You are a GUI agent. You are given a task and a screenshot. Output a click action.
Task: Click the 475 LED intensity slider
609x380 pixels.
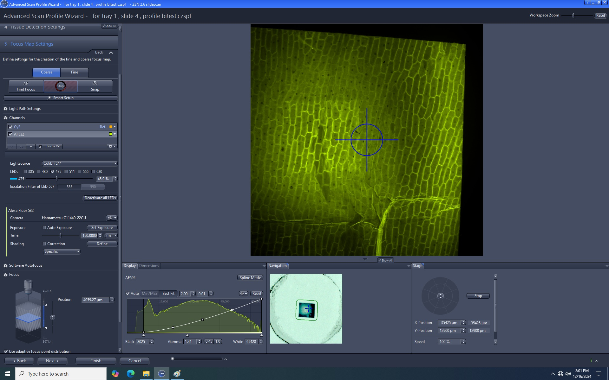coord(56,179)
